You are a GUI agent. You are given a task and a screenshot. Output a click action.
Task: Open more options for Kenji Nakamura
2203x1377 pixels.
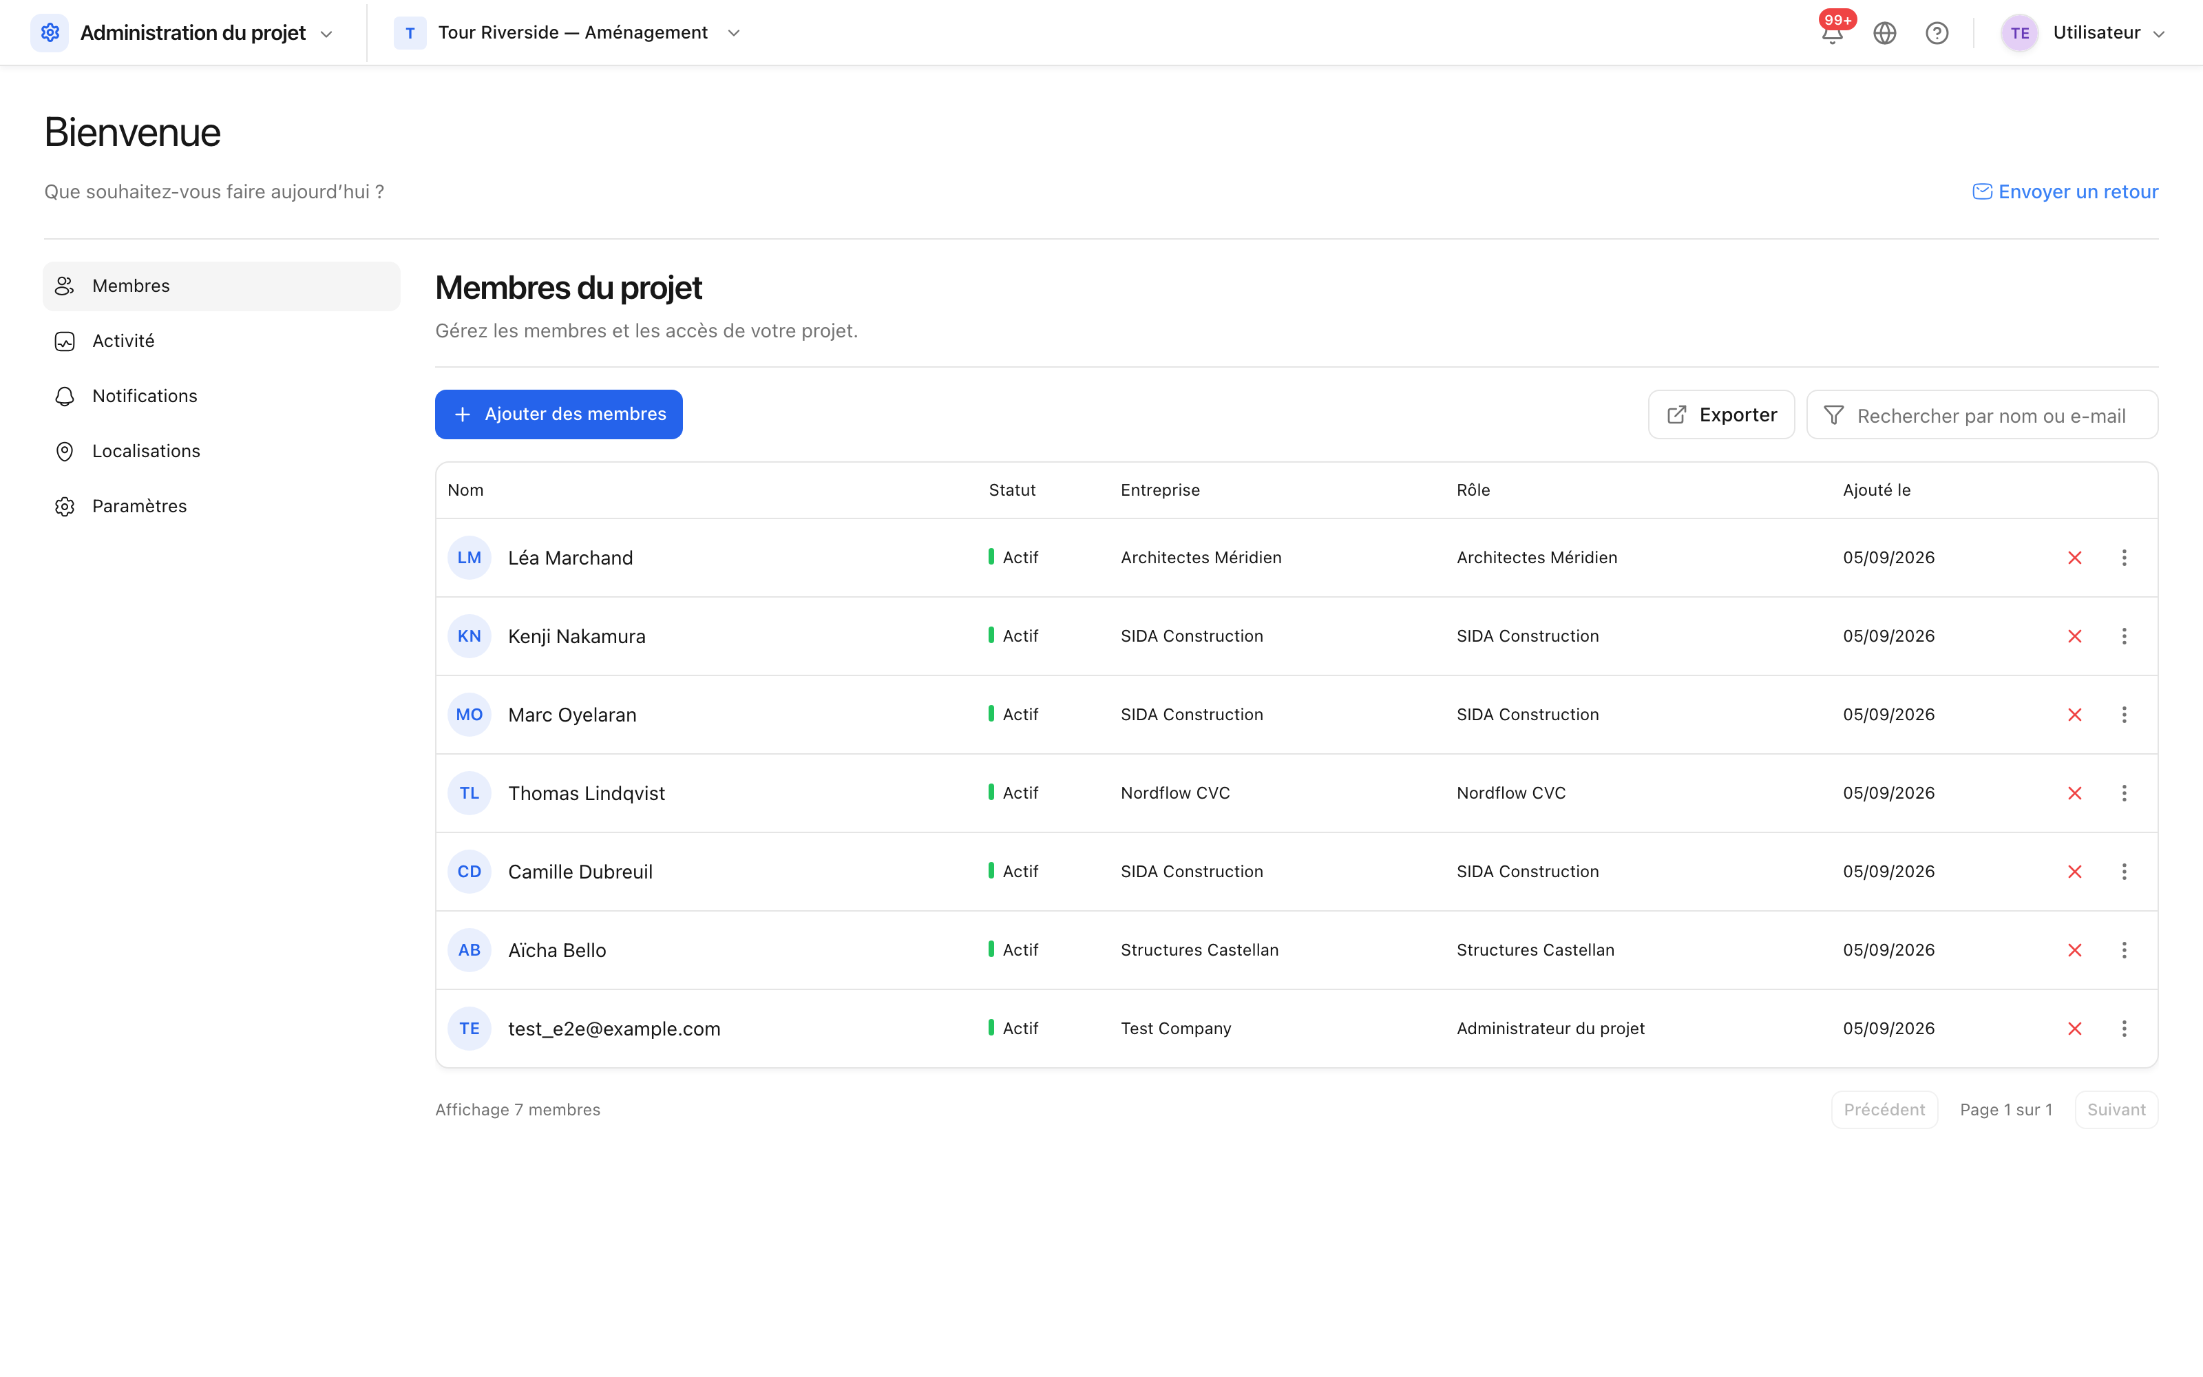coord(2124,637)
